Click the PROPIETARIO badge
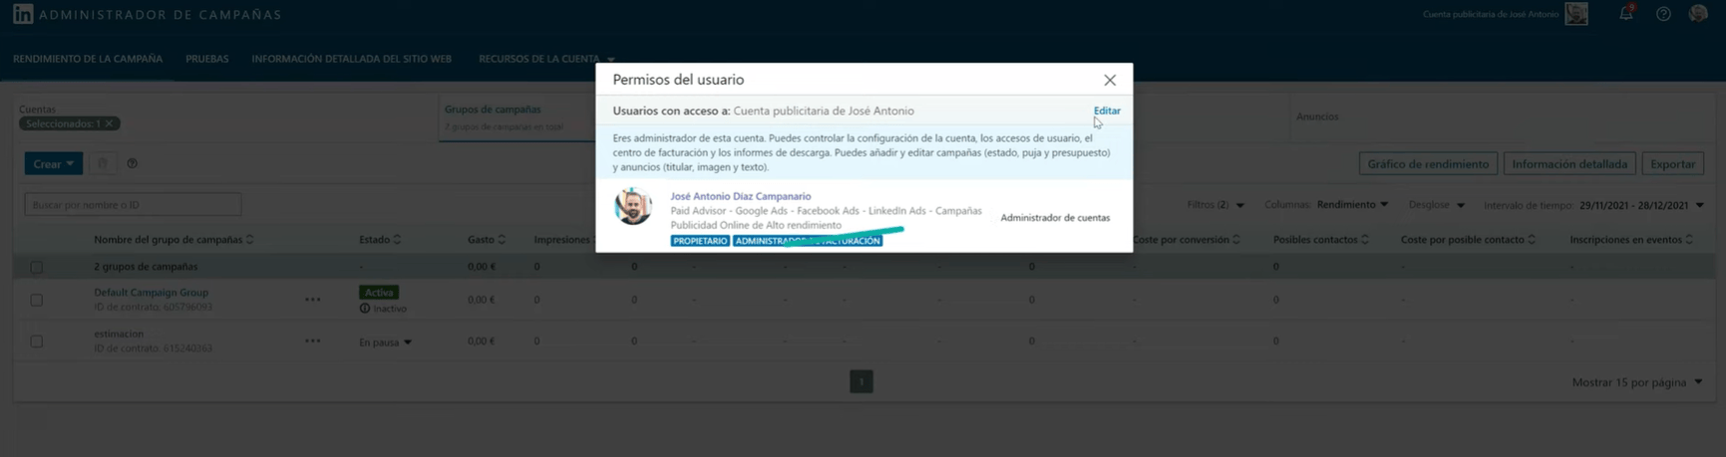This screenshot has height=457, width=1726. [x=700, y=241]
